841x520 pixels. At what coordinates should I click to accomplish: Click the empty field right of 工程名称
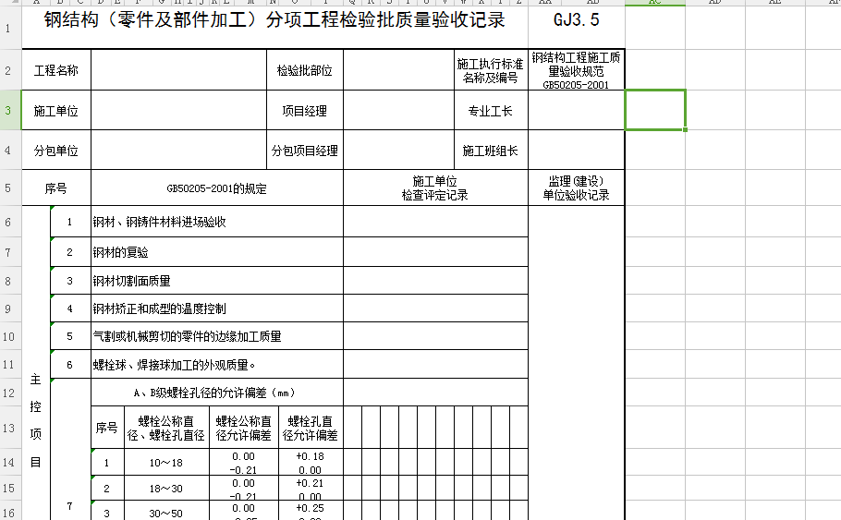[177, 70]
